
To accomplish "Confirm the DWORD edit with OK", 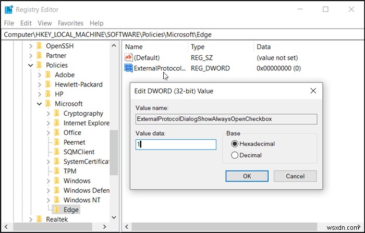I will coord(247,176).
